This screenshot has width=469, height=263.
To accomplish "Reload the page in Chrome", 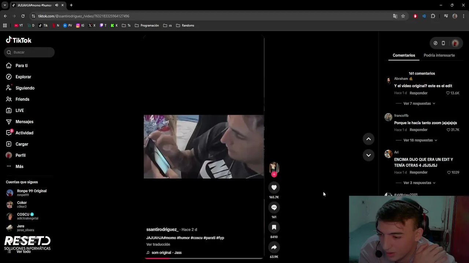I will pyautogui.click(x=23, y=16).
